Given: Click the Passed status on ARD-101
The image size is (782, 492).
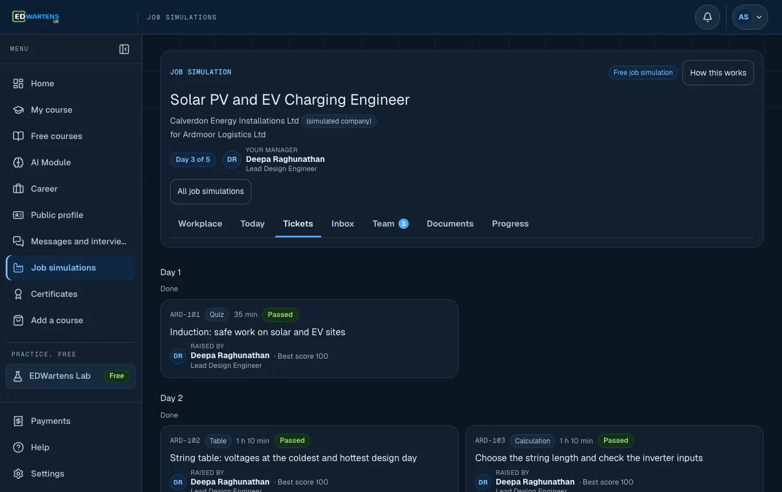Looking at the screenshot, I should click(x=280, y=315).
